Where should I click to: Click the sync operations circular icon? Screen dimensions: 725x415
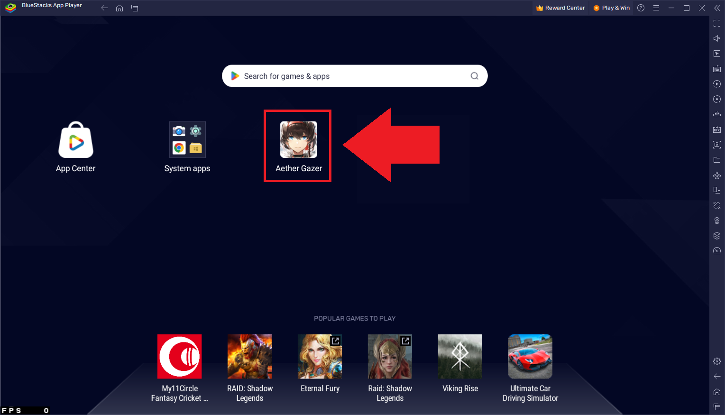point(717,99)
